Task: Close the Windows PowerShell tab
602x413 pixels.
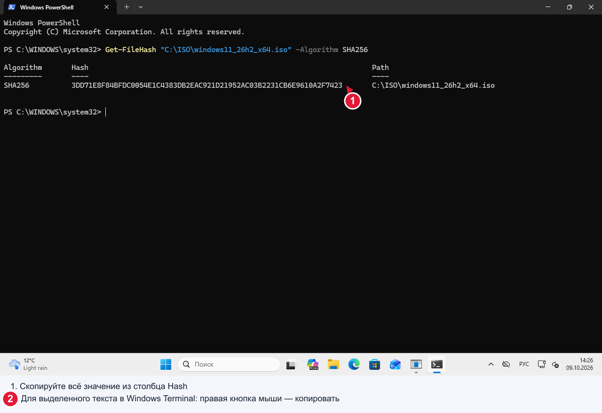Action: pyautogui.click(x=107, y=7)
